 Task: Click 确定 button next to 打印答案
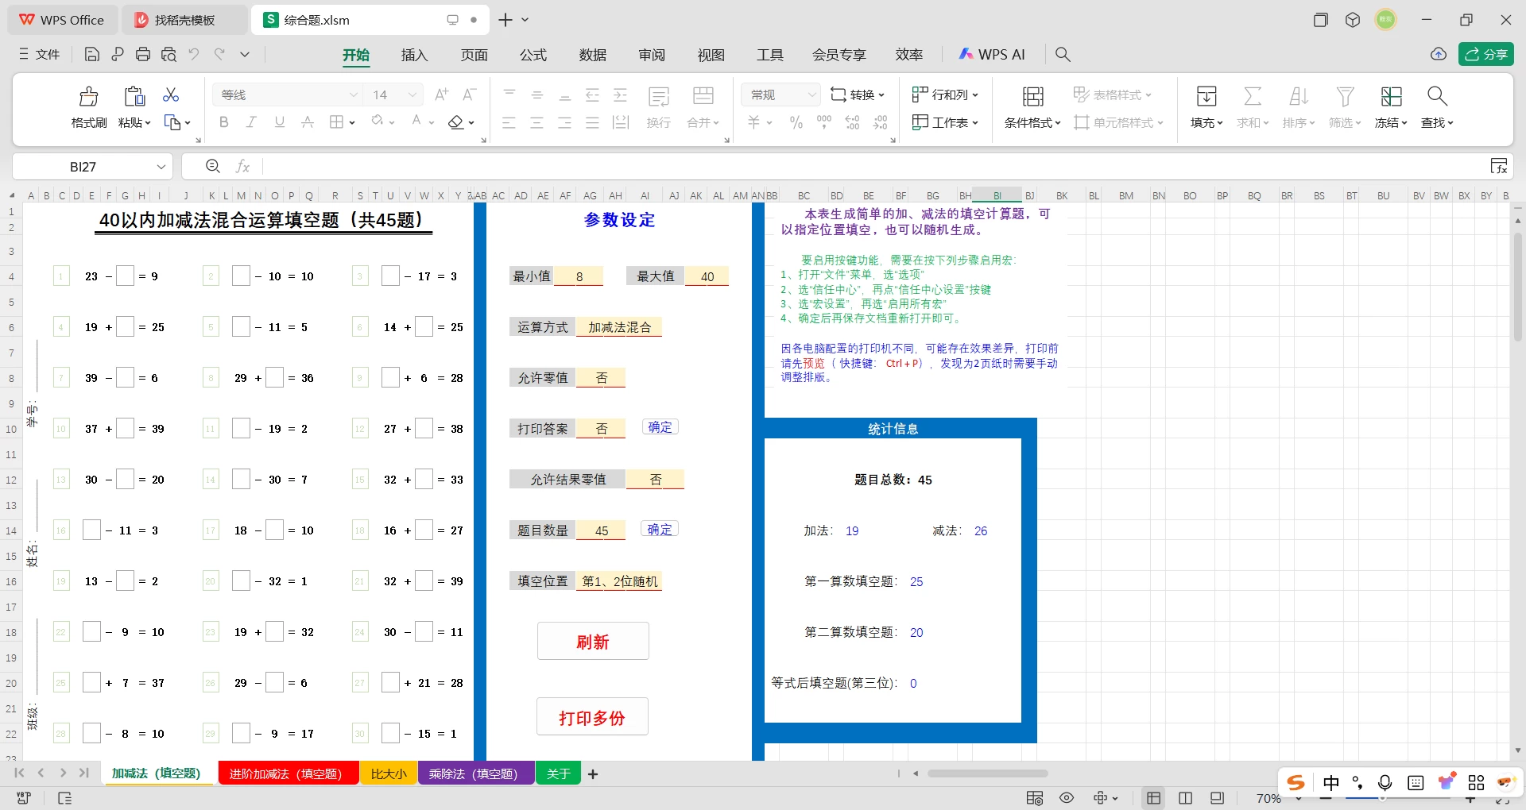click(x=660, y=427)
